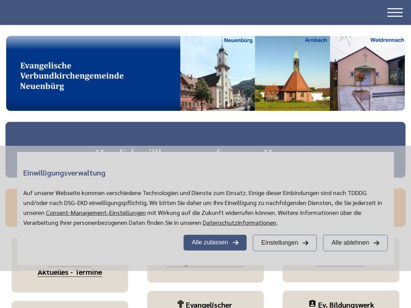Viewport: 411px width, 308px height.
Task: Open the 'Aktuelles - Termine' link
Action: 70,272
